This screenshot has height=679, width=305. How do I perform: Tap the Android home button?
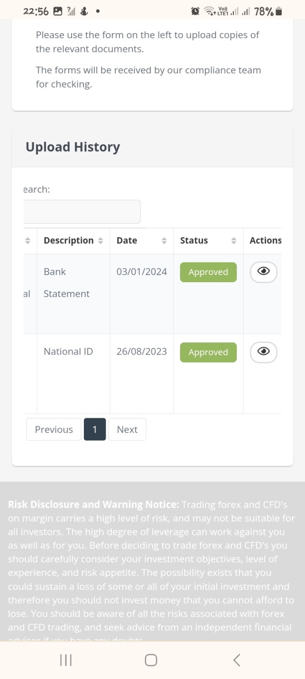(x=151, y=660)
